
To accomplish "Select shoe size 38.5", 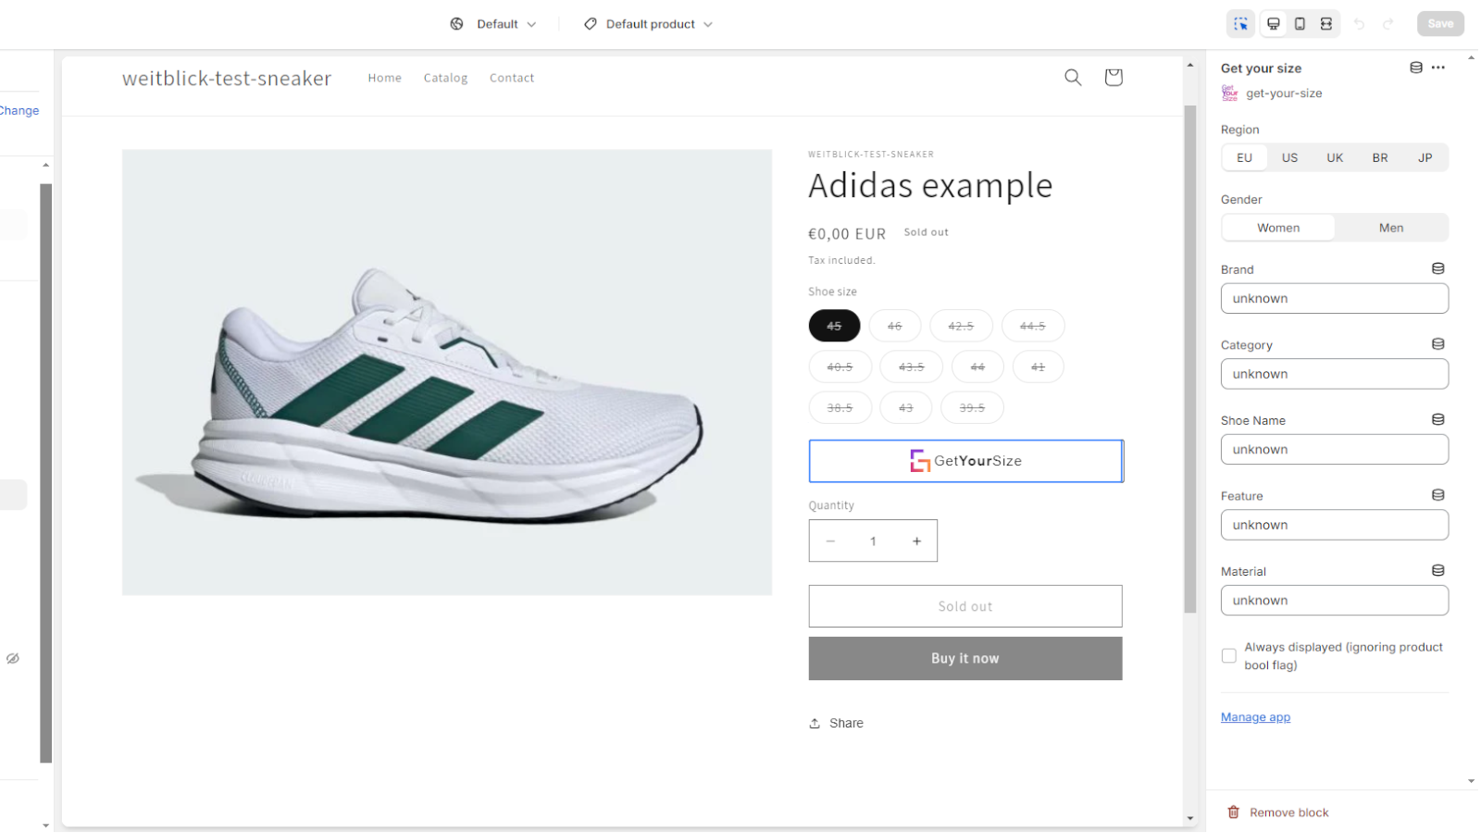I will pyautogui.click(x=840, y=407).
